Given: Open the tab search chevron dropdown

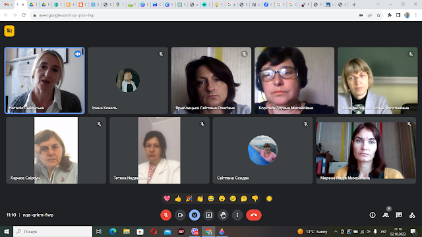Looking at the screenshot, I should pos(378,5).
